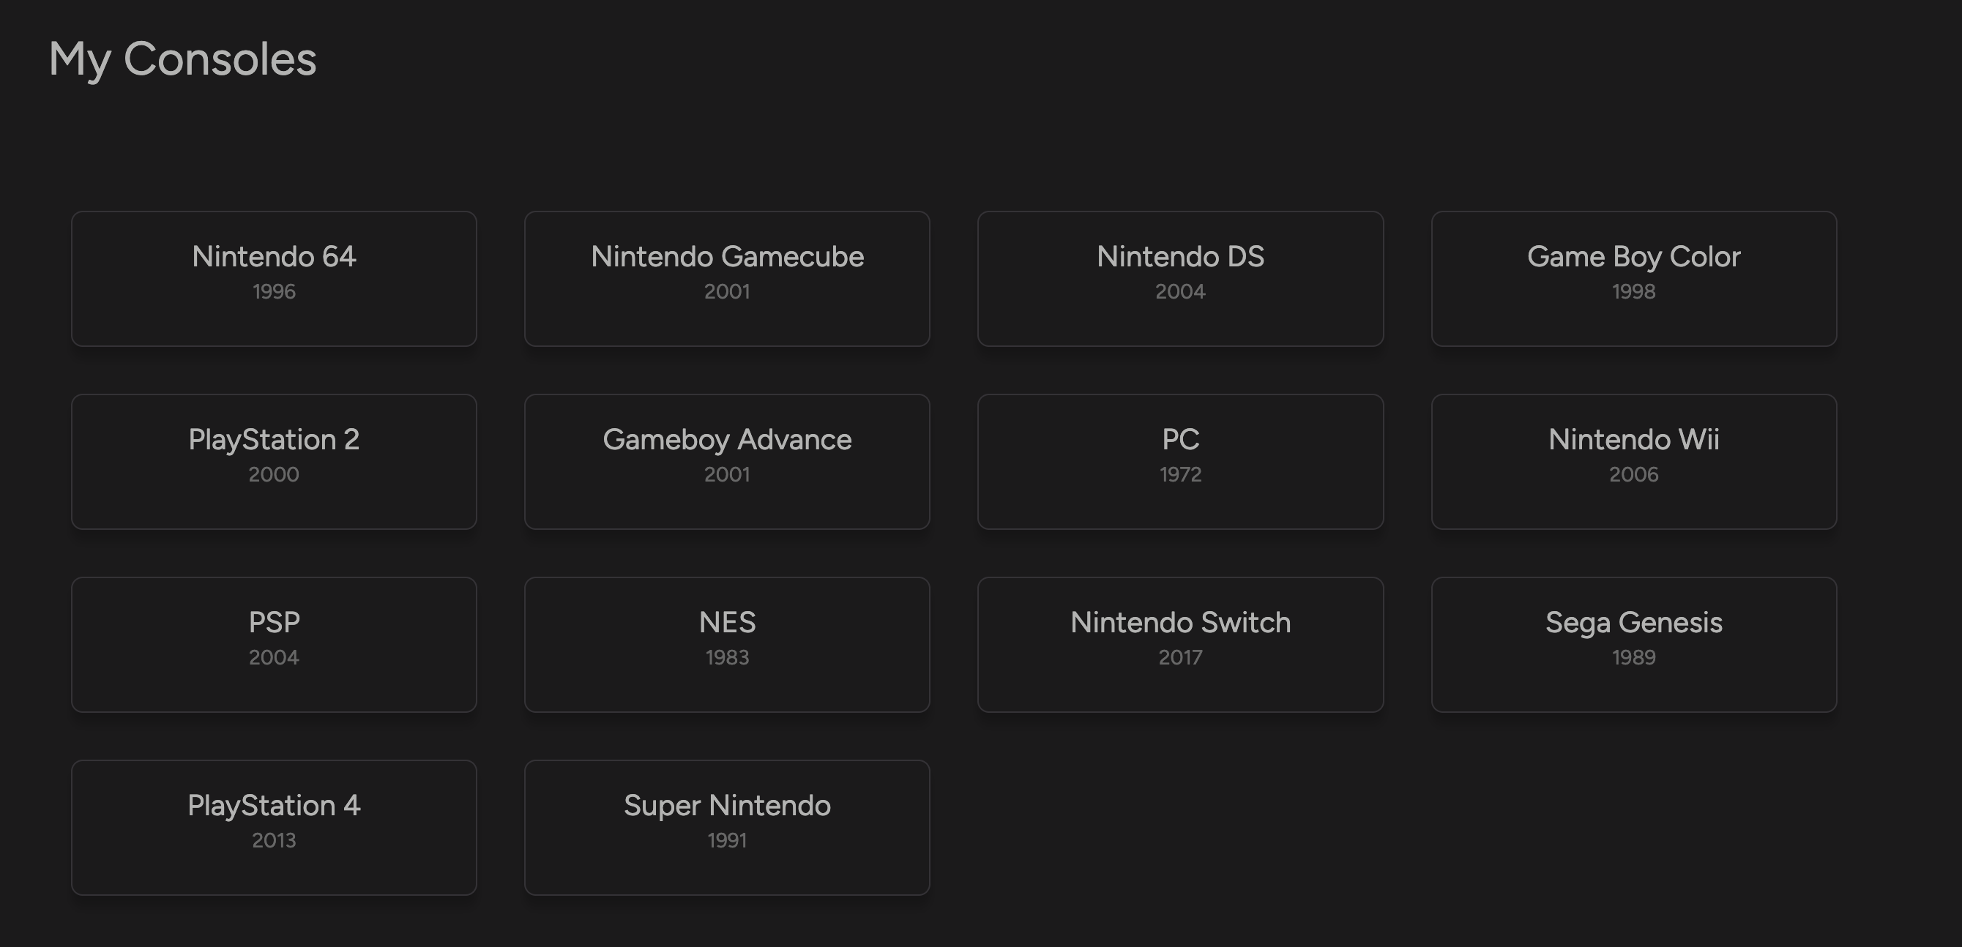Select the Super Nintendo card

[x=728, y=828]
